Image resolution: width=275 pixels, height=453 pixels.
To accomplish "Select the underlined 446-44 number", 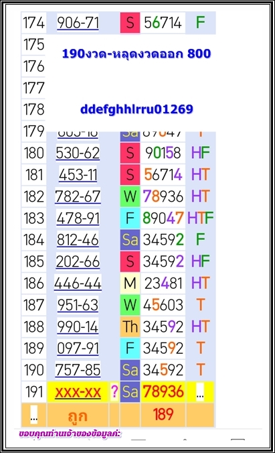I will click(x=78, y=283).
